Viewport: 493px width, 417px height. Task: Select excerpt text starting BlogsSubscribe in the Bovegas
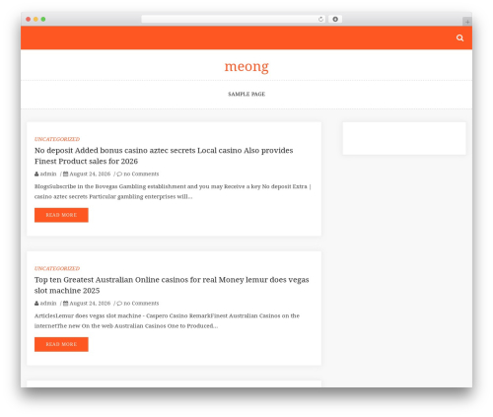[173, 191]
